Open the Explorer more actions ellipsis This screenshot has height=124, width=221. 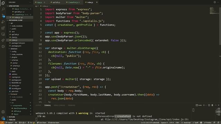pos(30,2)
